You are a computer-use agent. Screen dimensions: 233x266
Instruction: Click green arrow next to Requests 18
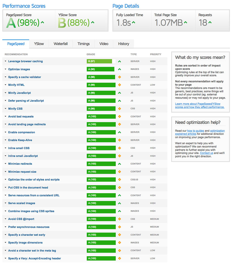210,22
